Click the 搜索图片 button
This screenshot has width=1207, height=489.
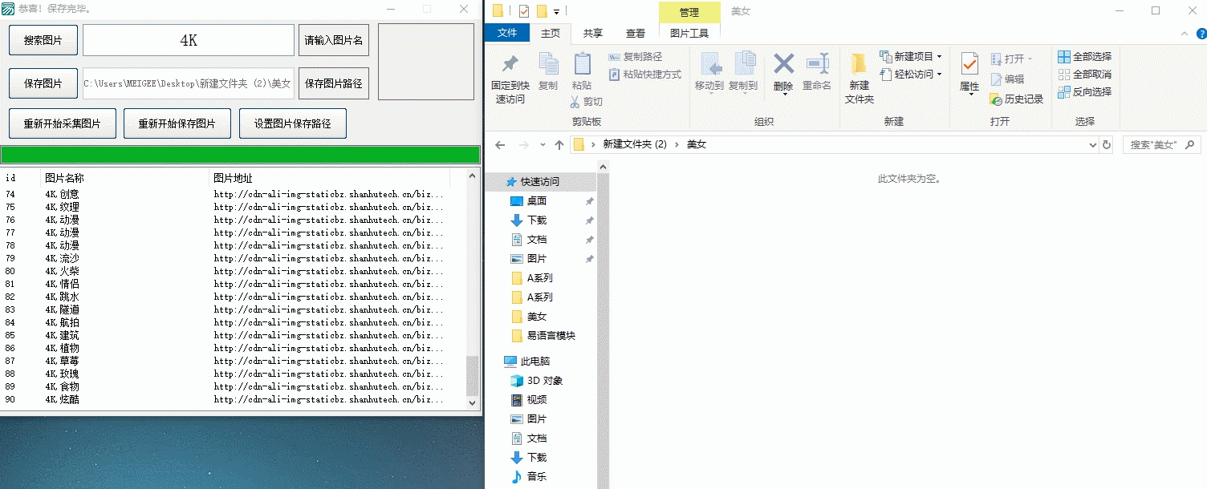point(43,39)
